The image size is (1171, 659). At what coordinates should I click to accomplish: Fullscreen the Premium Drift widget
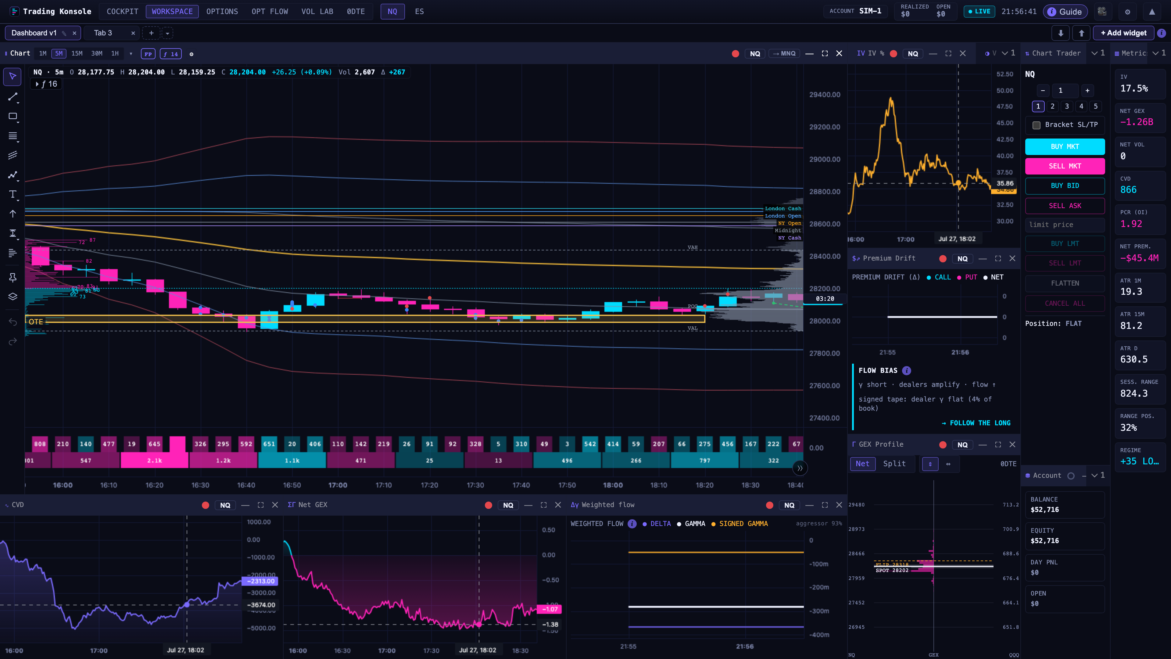click(998, 258)
